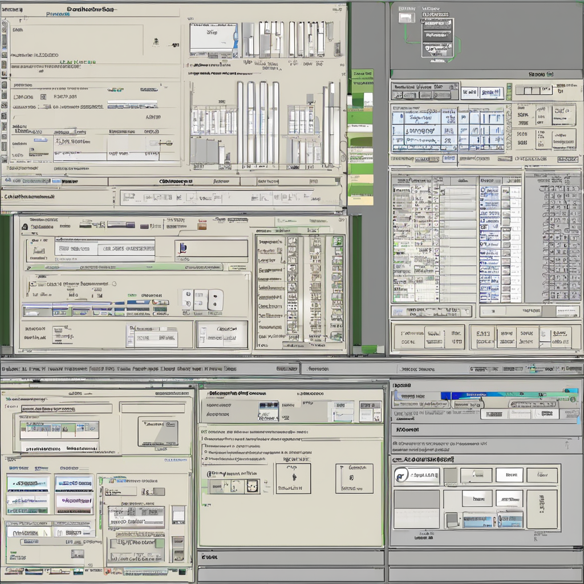Open the dropdown field with blue striped bar
The height and width of the screenshot is (584, 584).
coord(132,105)
